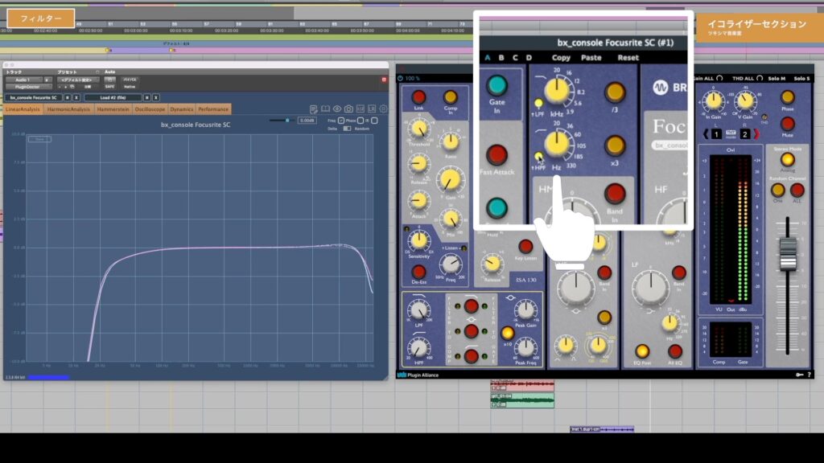Toggle the All EQ button
Screen dimensions: 824x463
(x=675, y=351)
